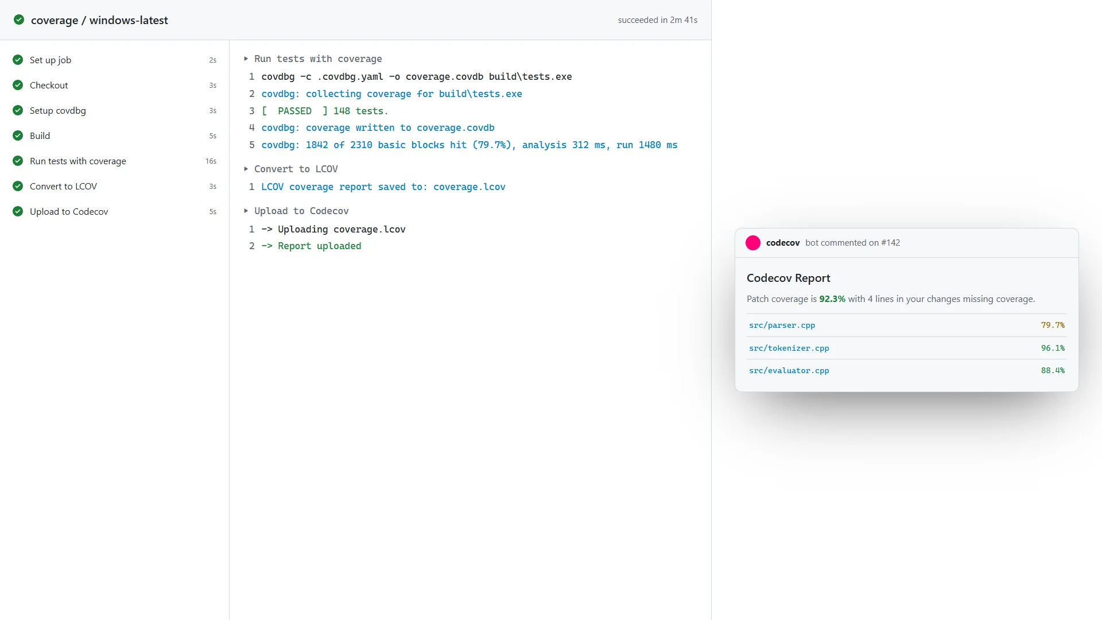Open the src/tokenizer.cpp file link
The height and width of the screenshot is (620, 1102).
coord(789,348)
